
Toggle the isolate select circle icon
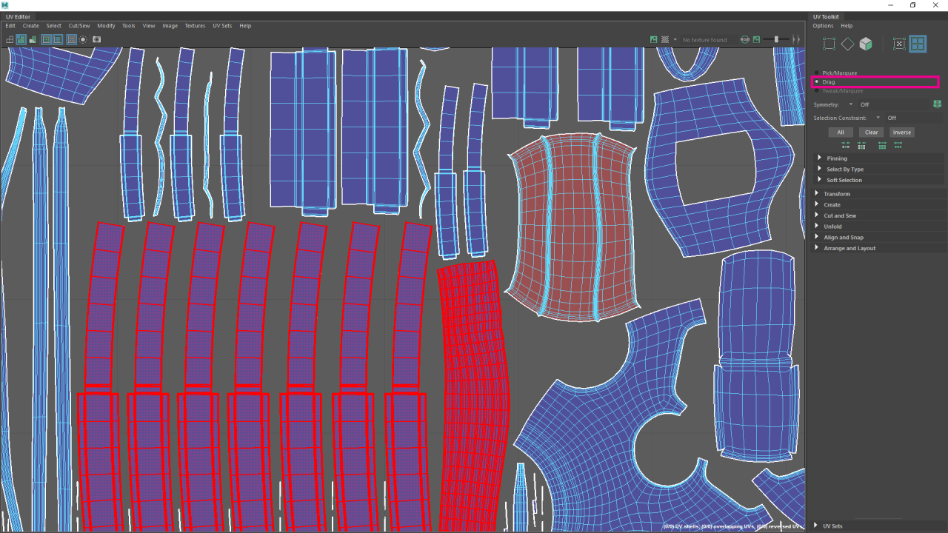(x=83, y=39)
